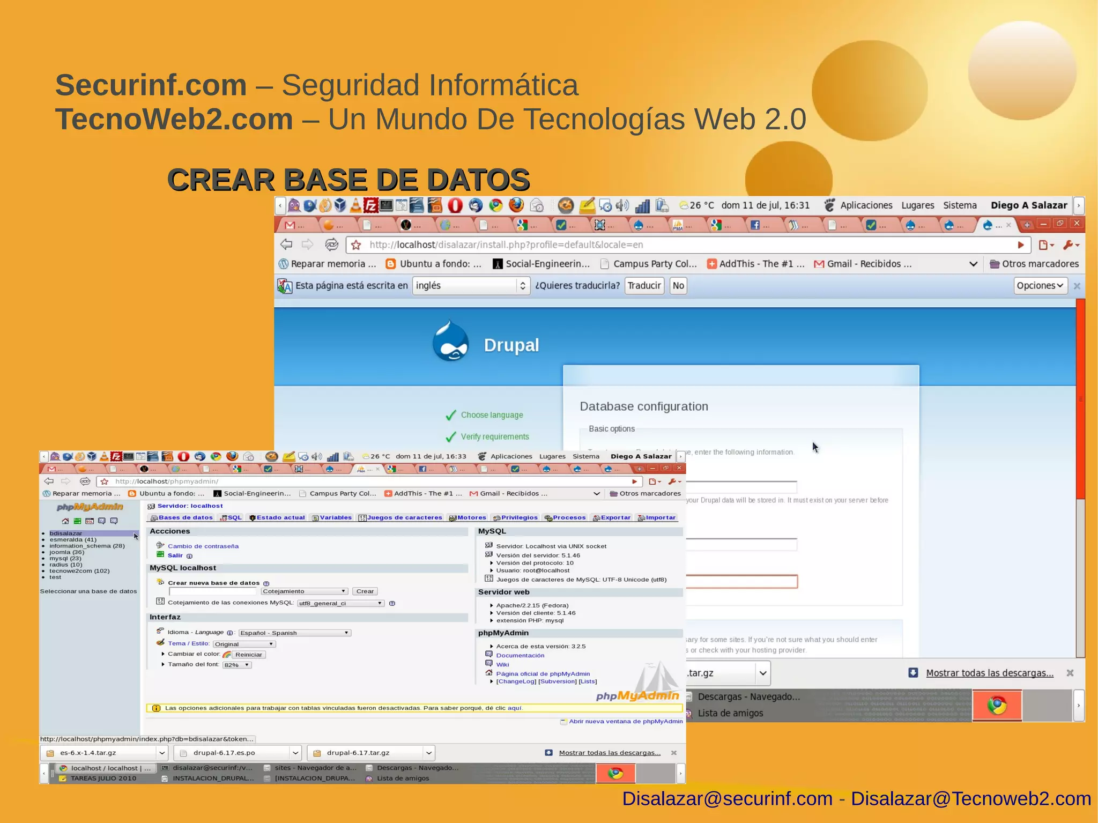Open the Español - Spanish language dropdown
The image size is (1098, 823).
tap(294, 633)
